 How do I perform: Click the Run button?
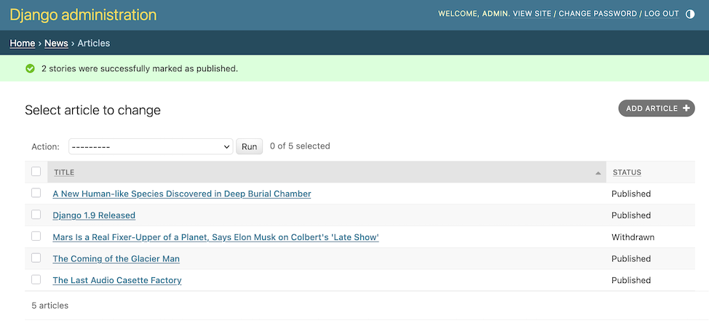coord(249,146)
